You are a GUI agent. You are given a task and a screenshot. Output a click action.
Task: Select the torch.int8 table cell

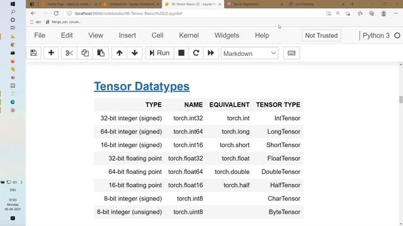coord(190,198)
